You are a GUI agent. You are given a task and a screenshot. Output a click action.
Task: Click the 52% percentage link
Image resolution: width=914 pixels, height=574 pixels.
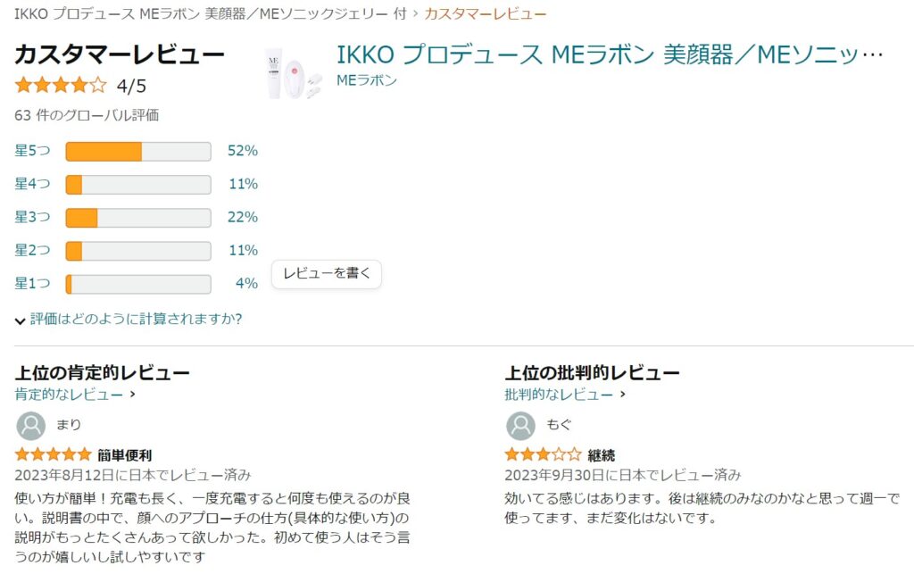click(x=243, y=152)
